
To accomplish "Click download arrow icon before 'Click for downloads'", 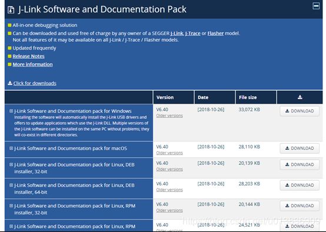I will [10, 83].
